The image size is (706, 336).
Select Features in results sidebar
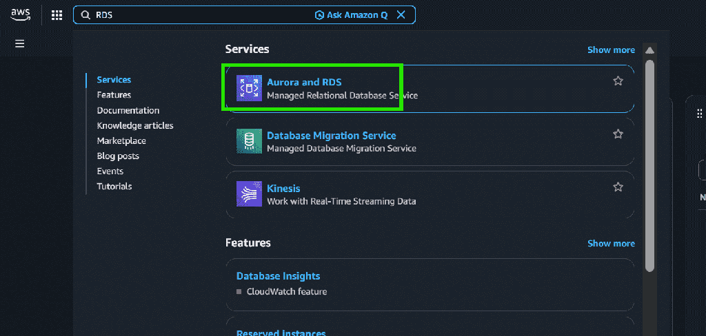coord(114,95)
